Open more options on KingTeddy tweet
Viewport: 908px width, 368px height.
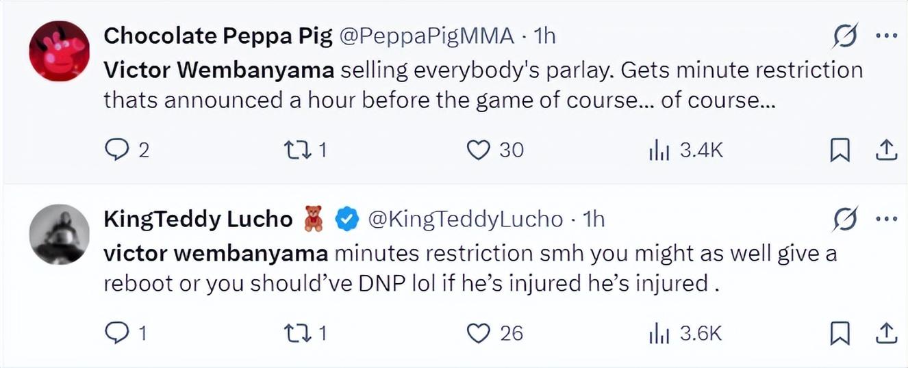coord(886,220)
